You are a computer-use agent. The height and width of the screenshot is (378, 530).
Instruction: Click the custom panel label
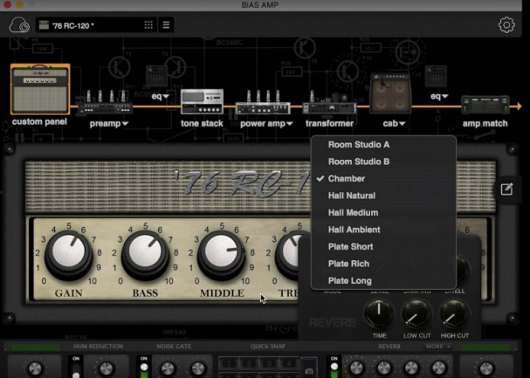(39, 121)
